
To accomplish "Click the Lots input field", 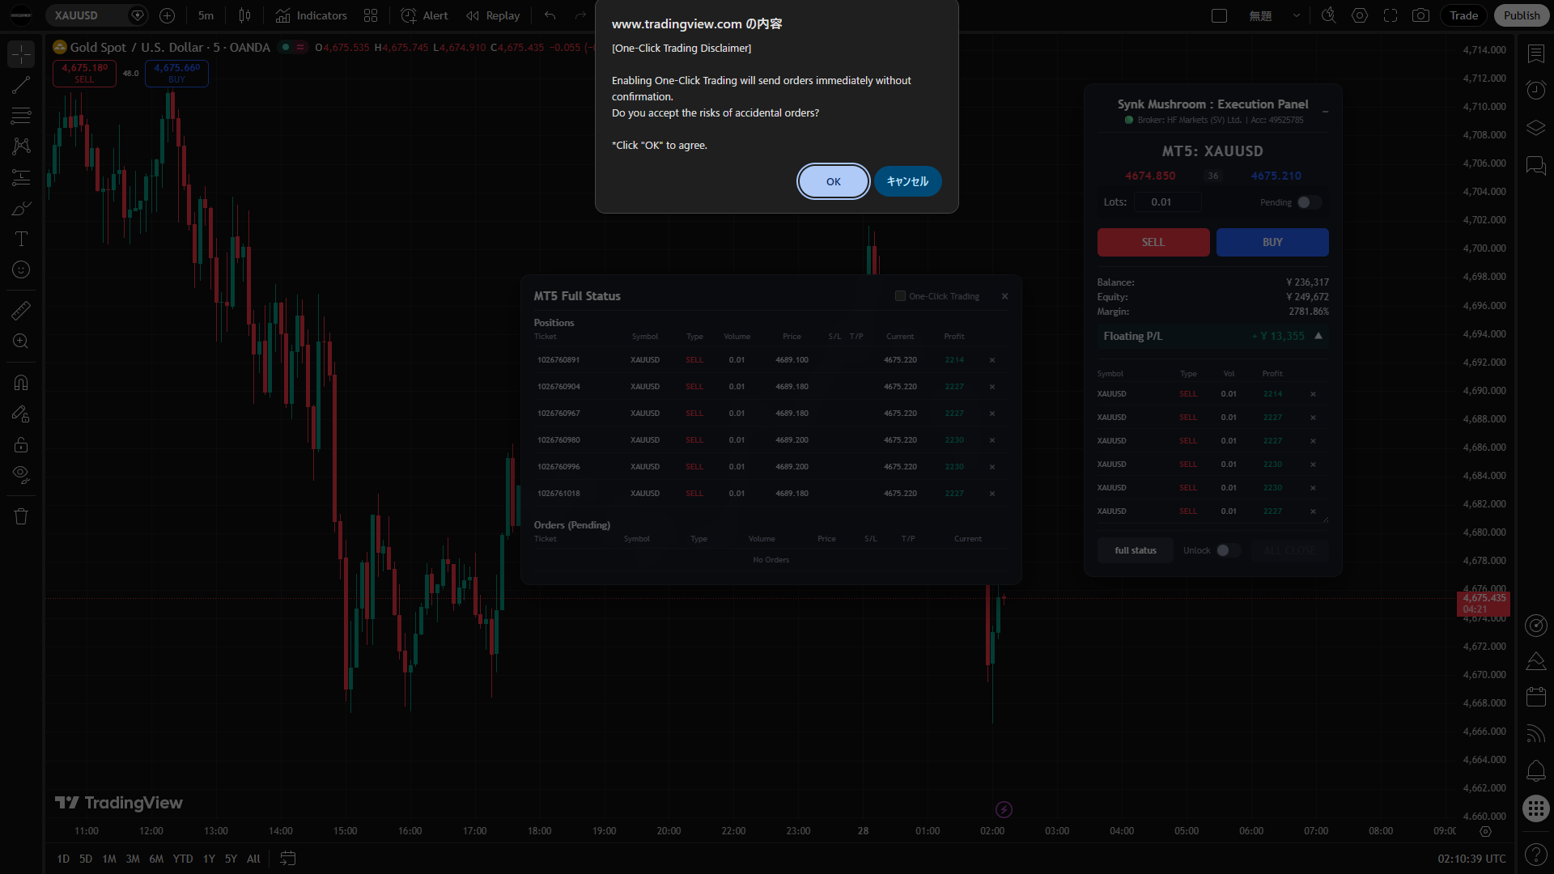I will point(1167,202).
